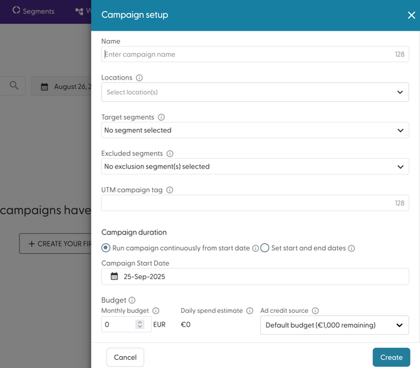Click the Monthly budget stepper arrows
The image size is (420, 368).
[x=140, y=325]
